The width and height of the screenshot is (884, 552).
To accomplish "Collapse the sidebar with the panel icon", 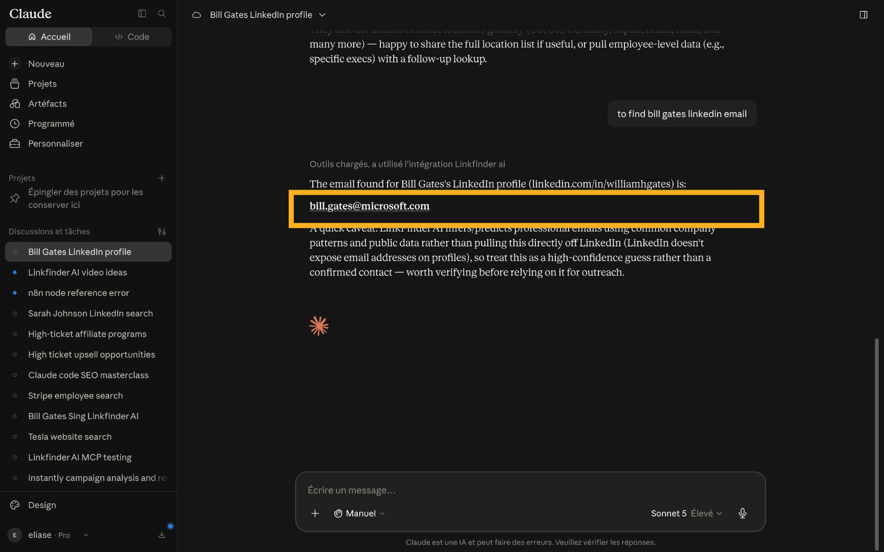I will click(142, 14).
